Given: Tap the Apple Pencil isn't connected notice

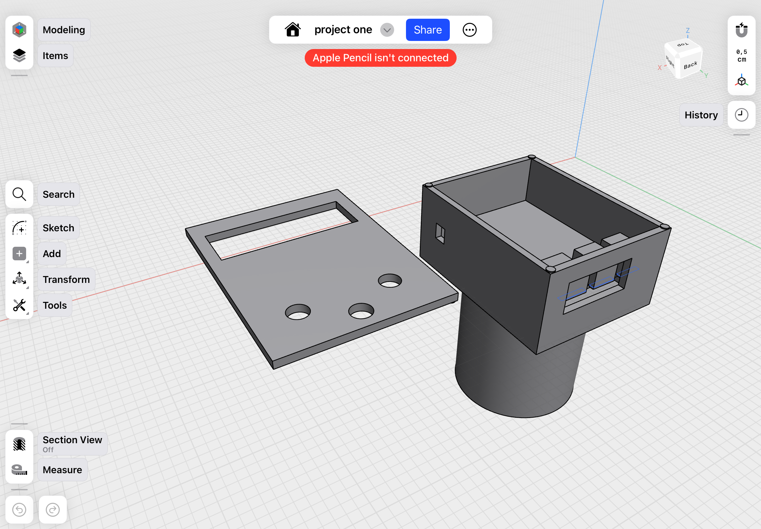Looking at the screenshot, I should coord(380,58).
